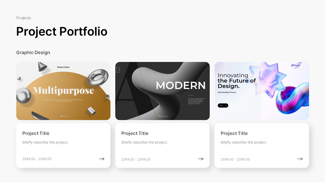Click the arrow icon on the rightmost project card
Image resolution: width=325 pixels, height=182 pixels.
pos(300,159)
